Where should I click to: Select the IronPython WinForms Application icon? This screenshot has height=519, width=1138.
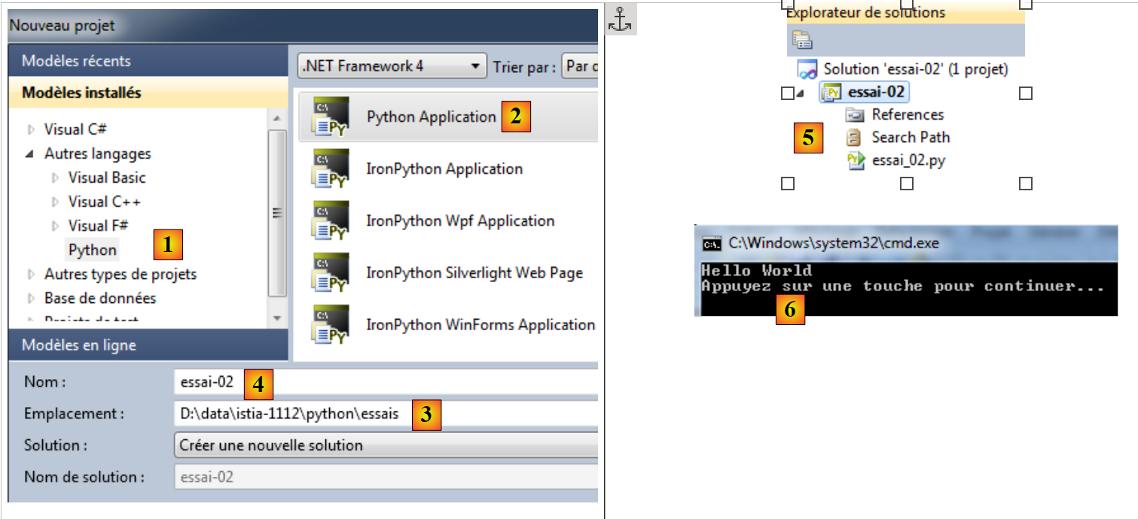pyautogui.click(x=330, y=325)
